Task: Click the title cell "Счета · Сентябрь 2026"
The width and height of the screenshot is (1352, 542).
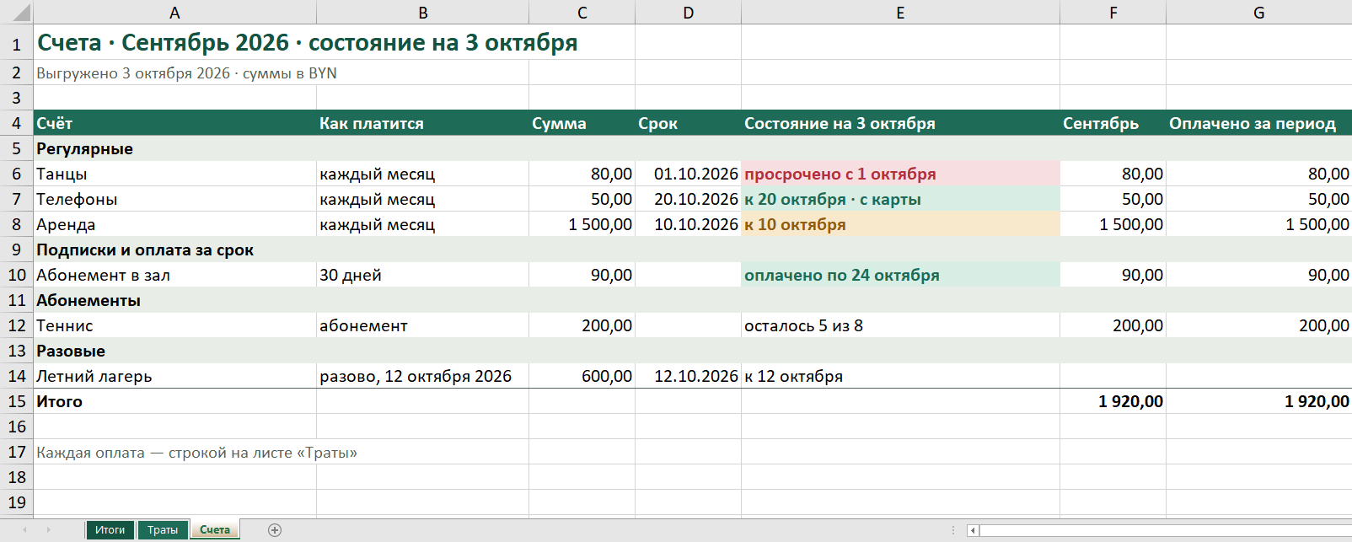Action: click(174, 42)
